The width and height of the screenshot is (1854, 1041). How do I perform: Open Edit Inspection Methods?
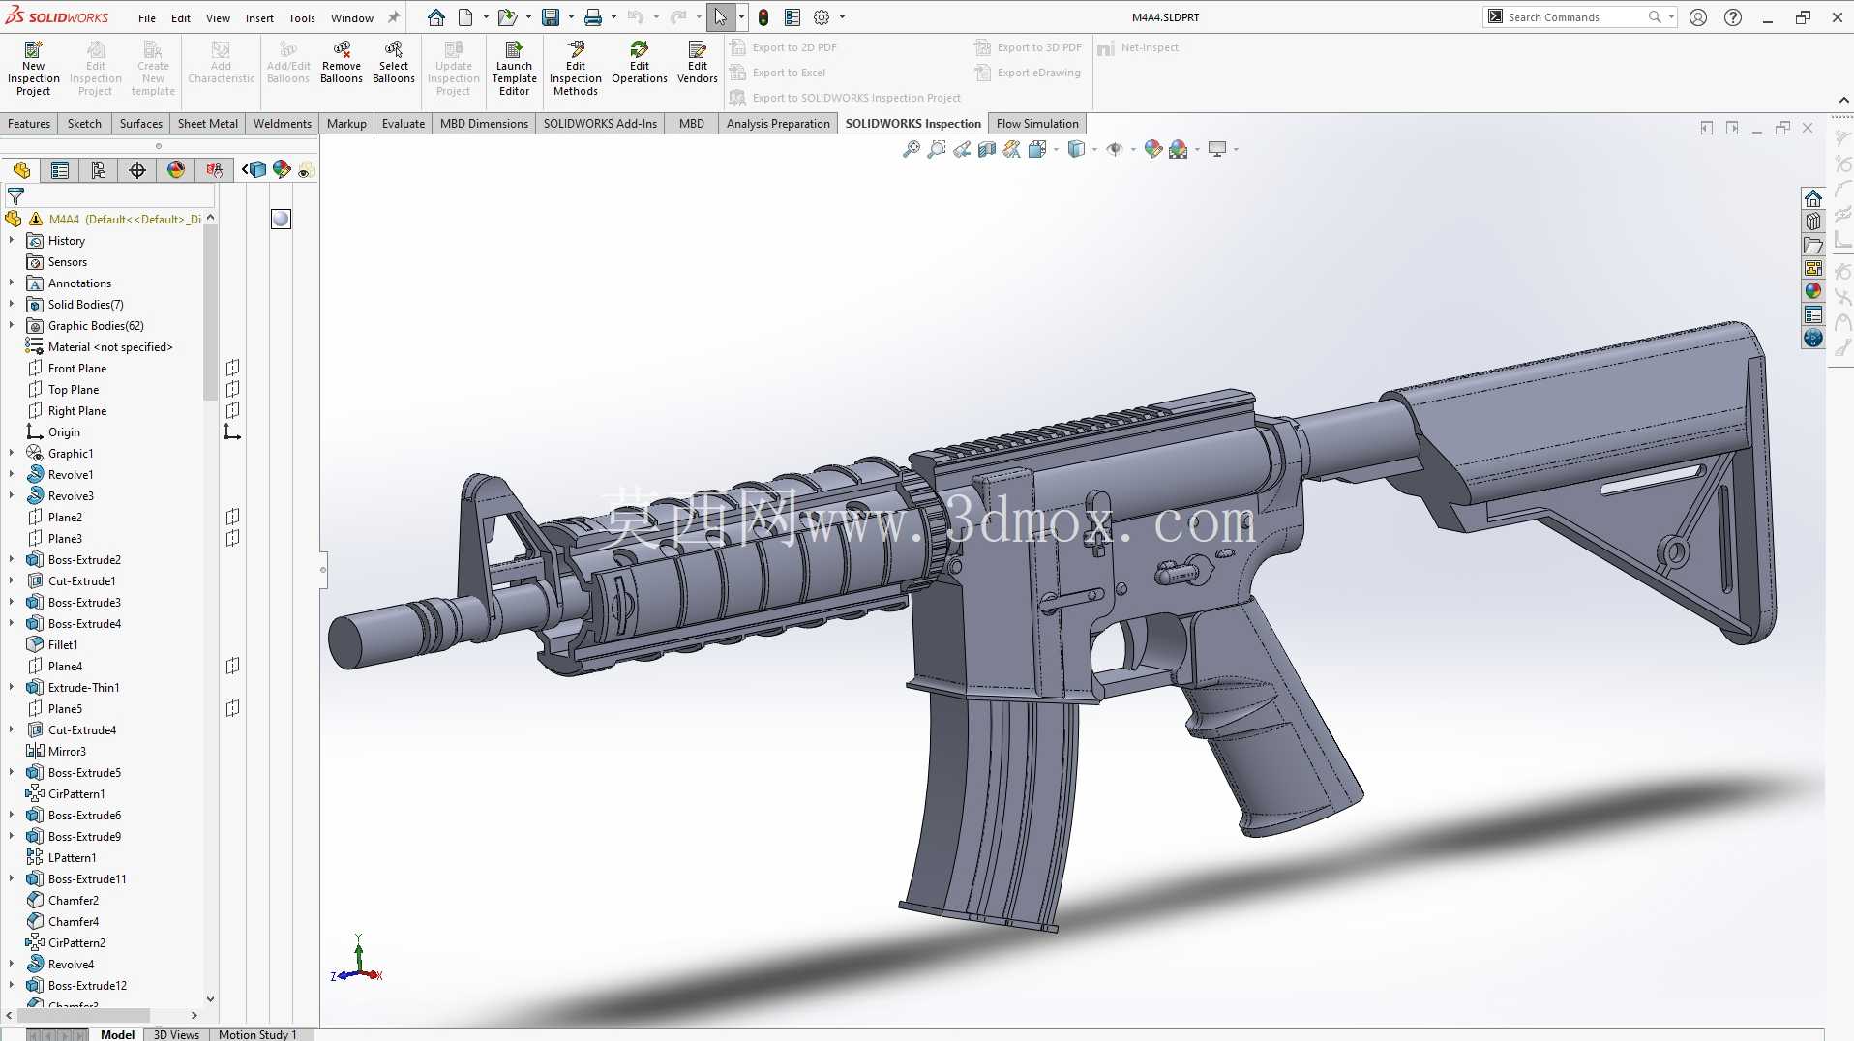pyautogui.click(x=576, y=68)
